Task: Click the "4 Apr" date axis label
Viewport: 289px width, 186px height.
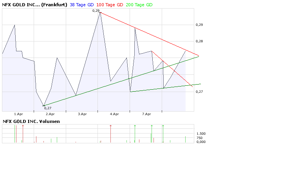Action: click(x=114, y=114)
